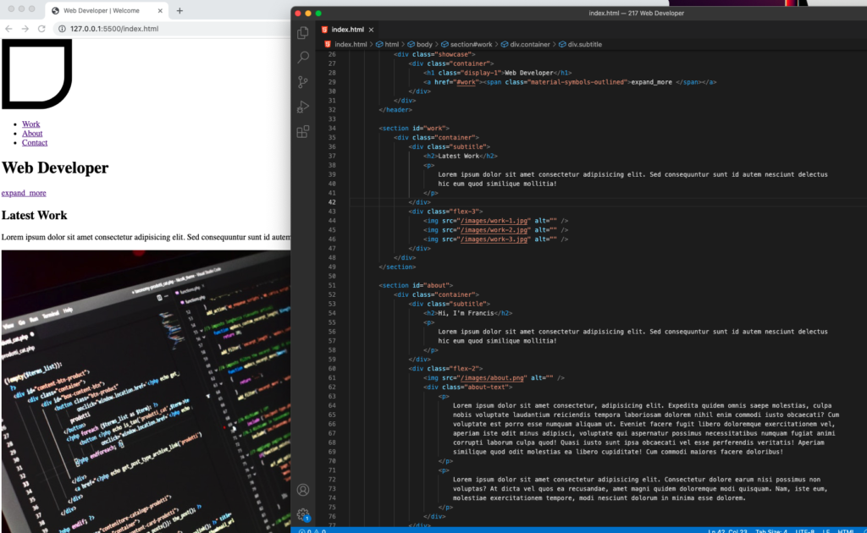Click the /images/about.png path in the code
867x533 pixels.
tap(494, 378)
